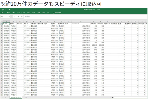Select column K header

(x=81, y=21)
